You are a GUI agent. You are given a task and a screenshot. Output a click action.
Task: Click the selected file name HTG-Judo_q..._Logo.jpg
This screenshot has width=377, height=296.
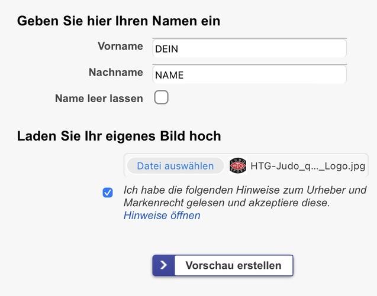(x=308, y=166)
